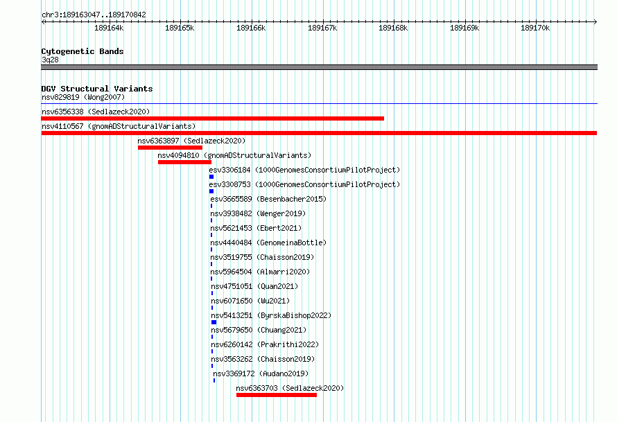617x422 pixels.
Task: Click the red bar under nsv4094810
Action: pyautogui.click(x=184, y=162)
